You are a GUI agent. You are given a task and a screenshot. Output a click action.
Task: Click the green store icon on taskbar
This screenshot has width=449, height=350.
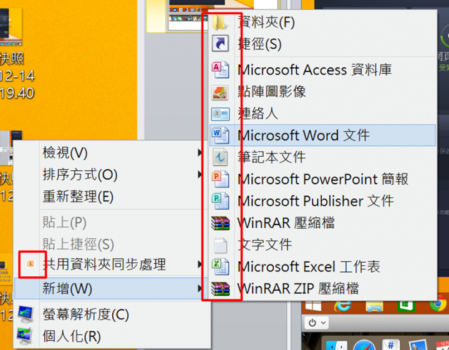(406, 306)
